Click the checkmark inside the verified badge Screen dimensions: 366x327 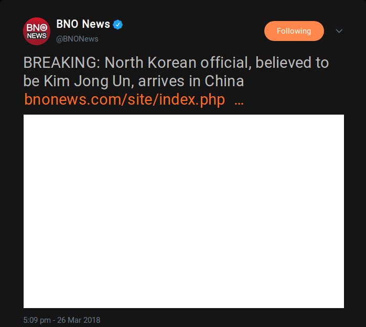(117, 25)
